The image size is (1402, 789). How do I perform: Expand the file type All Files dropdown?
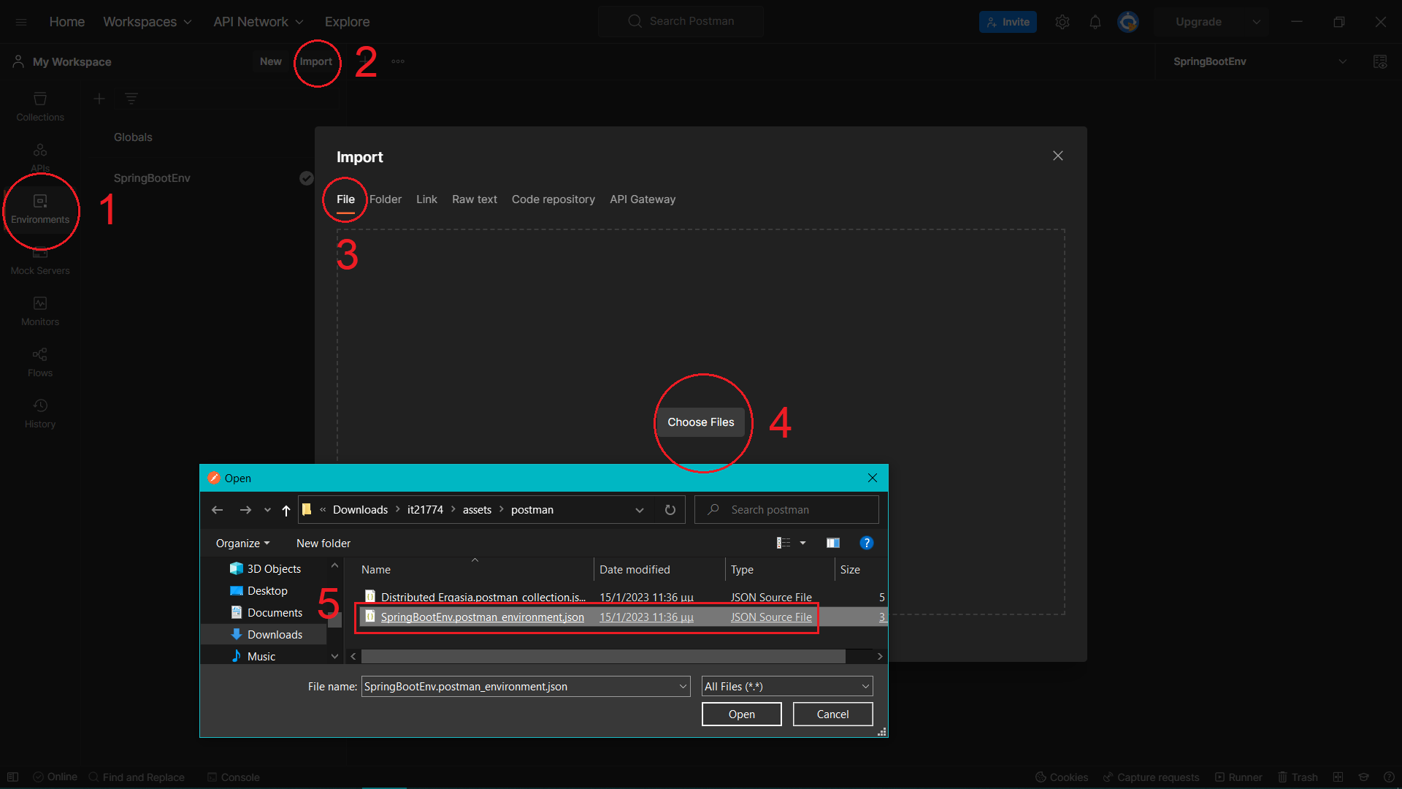[787, 687]
